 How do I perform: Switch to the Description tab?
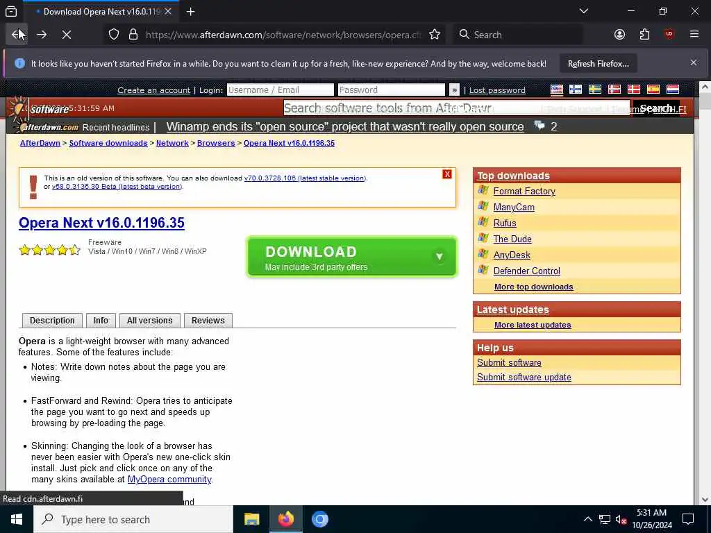tap(52, 321)
